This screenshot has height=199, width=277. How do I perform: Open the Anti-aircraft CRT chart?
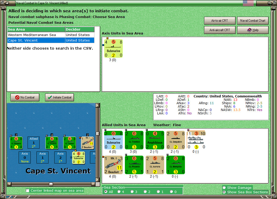point(220,30)
